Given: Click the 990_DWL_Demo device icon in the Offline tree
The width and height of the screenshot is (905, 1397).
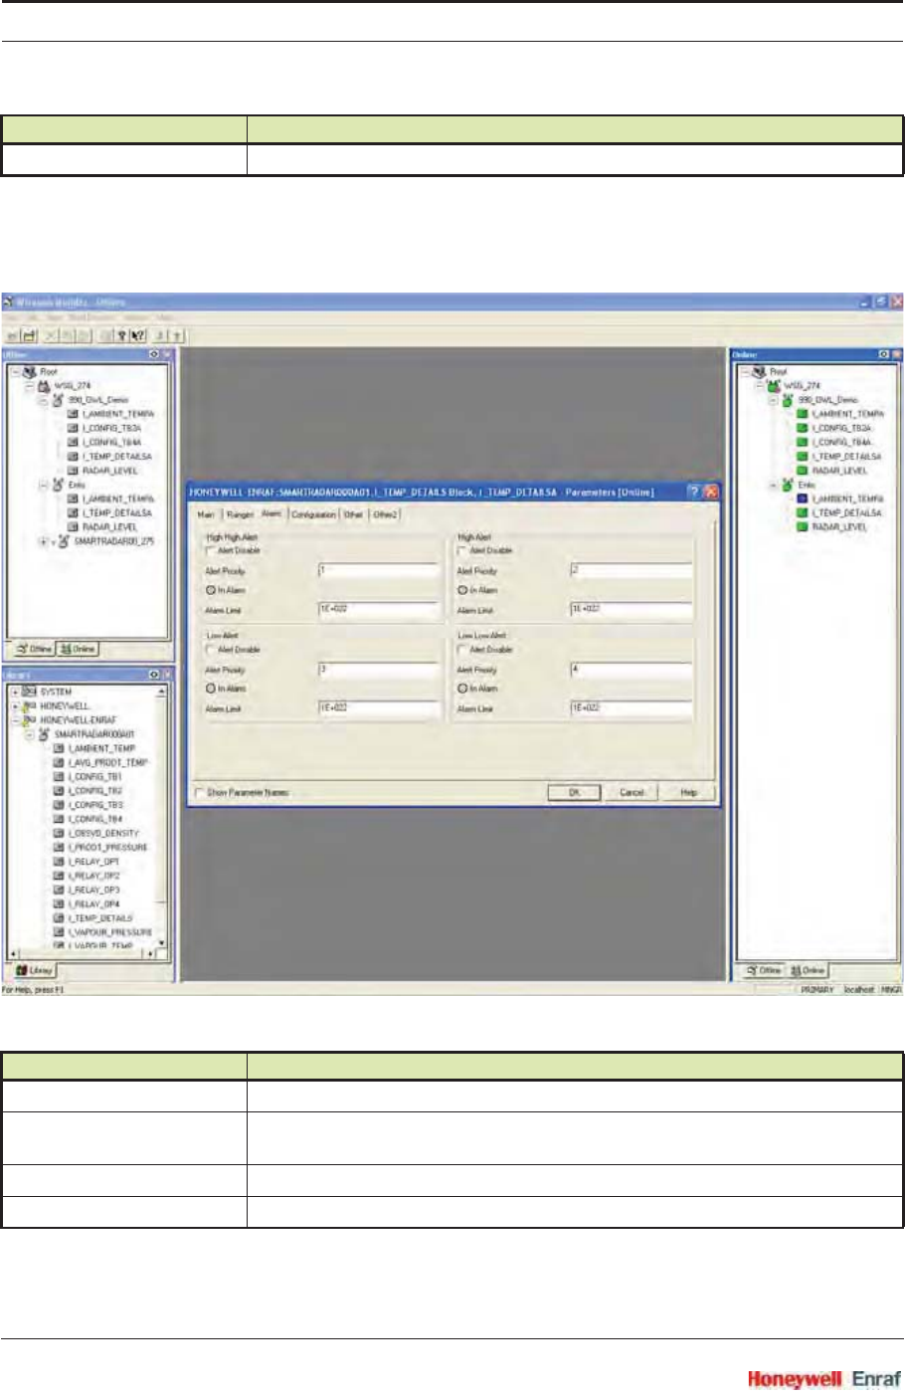Looking at the screenshot, I should pos(58,399).
